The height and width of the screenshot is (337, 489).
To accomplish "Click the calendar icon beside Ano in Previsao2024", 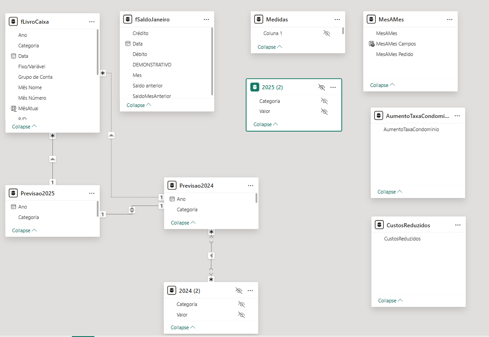I will pos(172,199).
